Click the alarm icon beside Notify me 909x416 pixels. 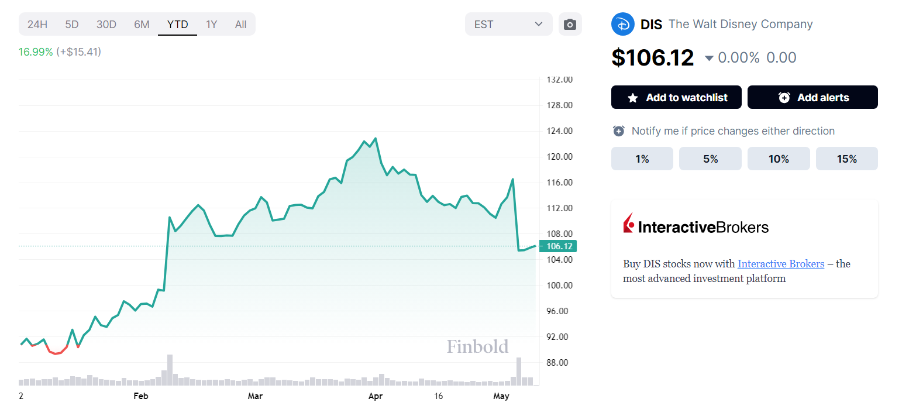click(x=618, y=131)
